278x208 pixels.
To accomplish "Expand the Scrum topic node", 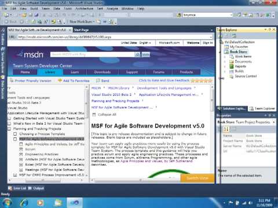I will click(x=21, y=149).
